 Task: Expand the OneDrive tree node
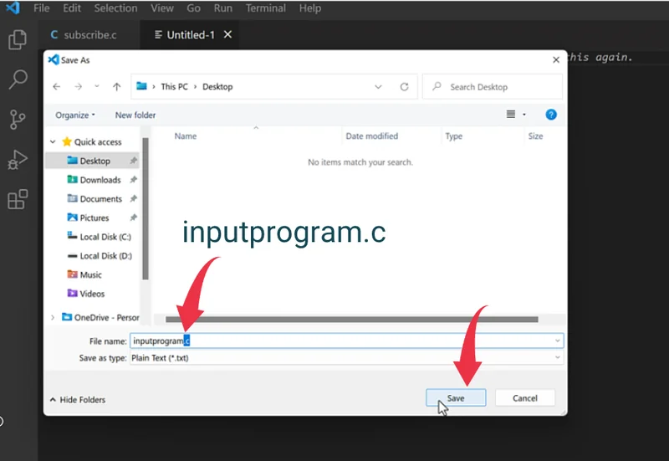54,317
